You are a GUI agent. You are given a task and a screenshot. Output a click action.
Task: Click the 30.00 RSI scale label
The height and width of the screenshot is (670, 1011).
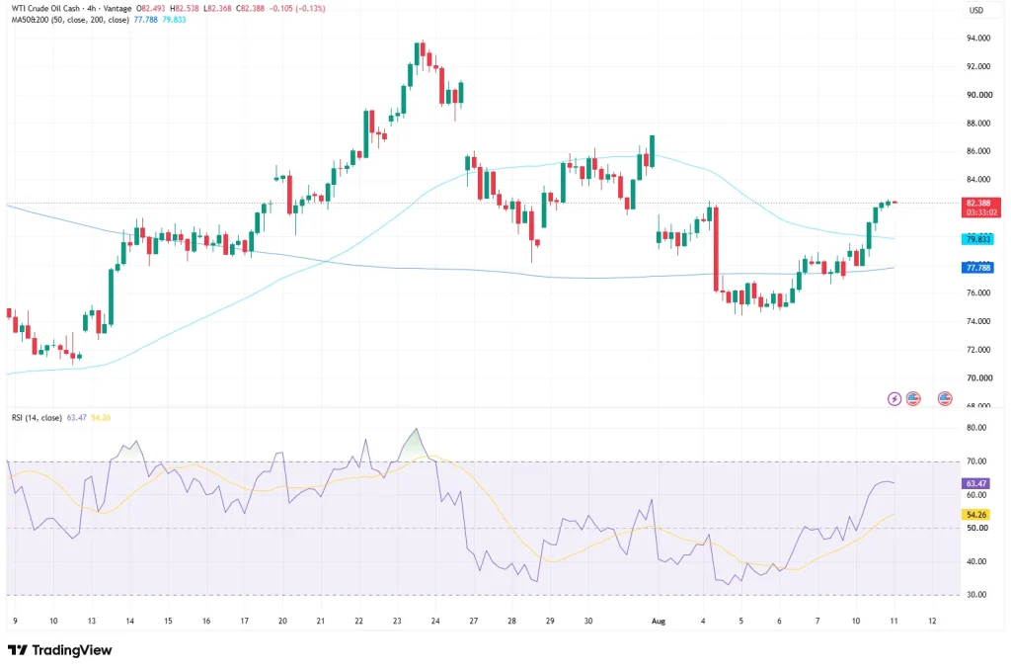click(976, 595)
